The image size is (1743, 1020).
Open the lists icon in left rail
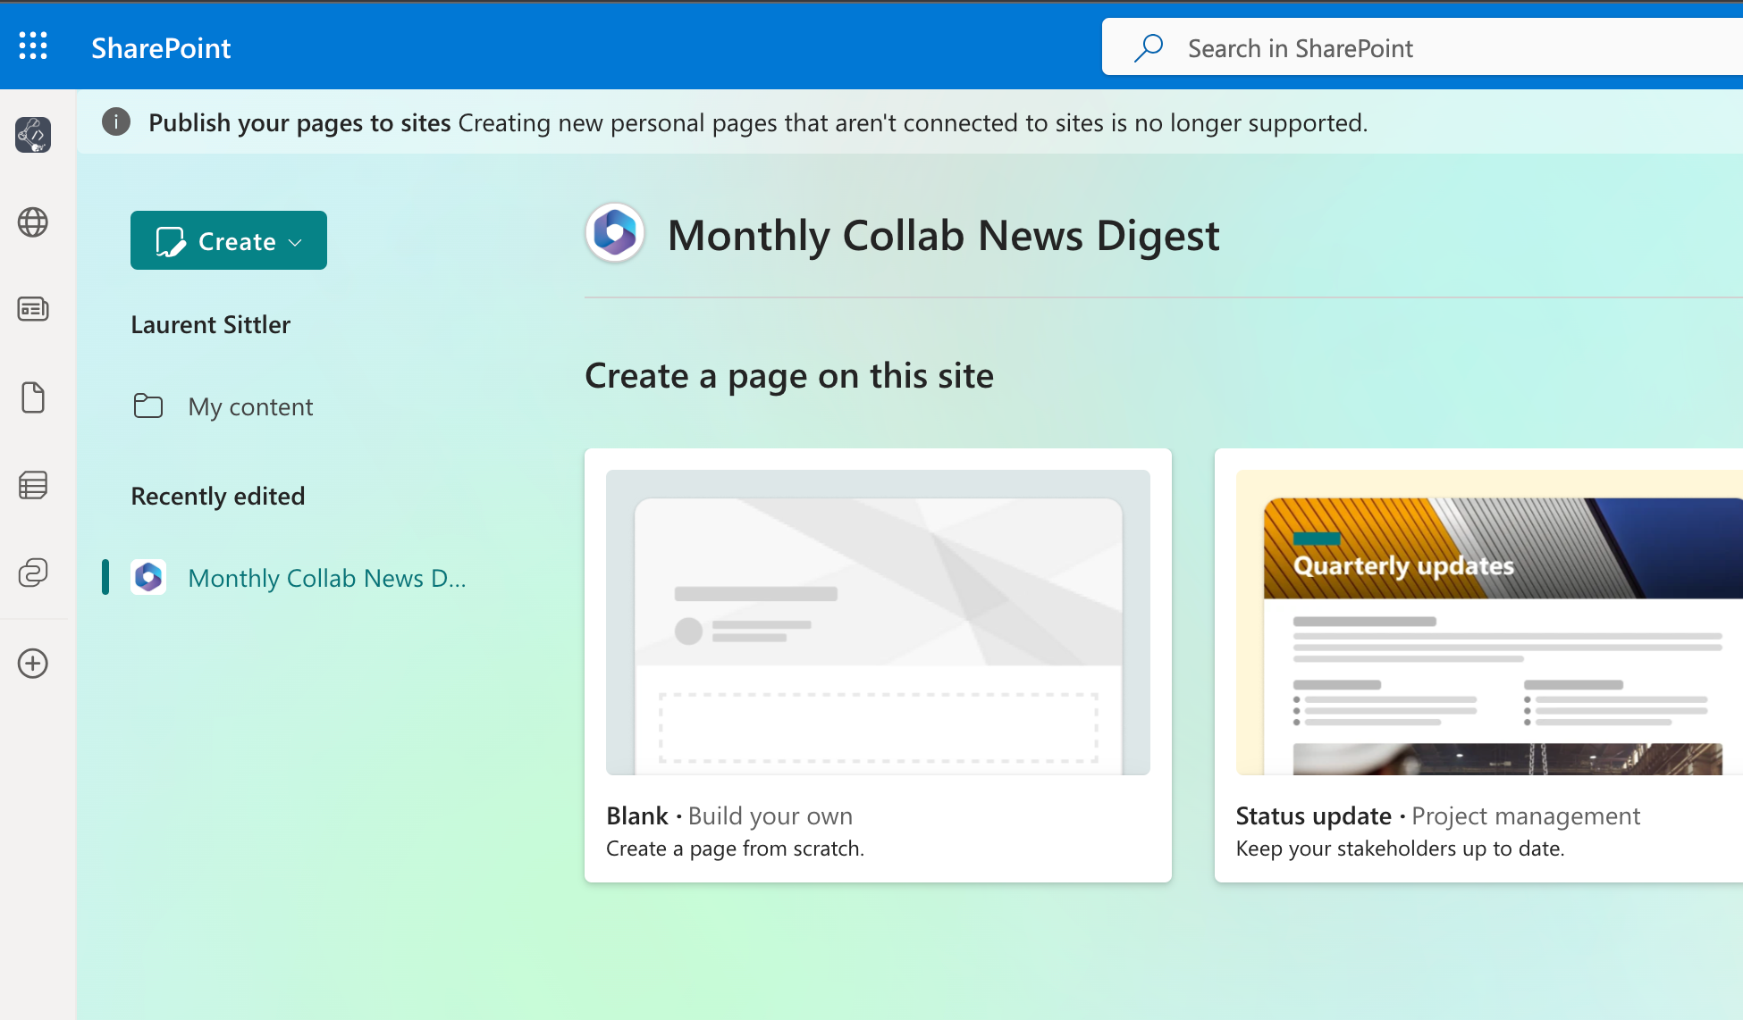tap(33, 485)
